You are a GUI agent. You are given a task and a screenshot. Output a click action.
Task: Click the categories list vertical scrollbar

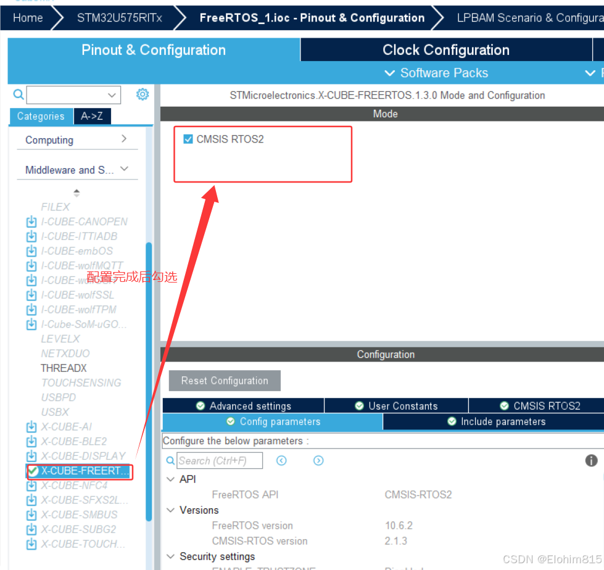click(x=149, y=381)
